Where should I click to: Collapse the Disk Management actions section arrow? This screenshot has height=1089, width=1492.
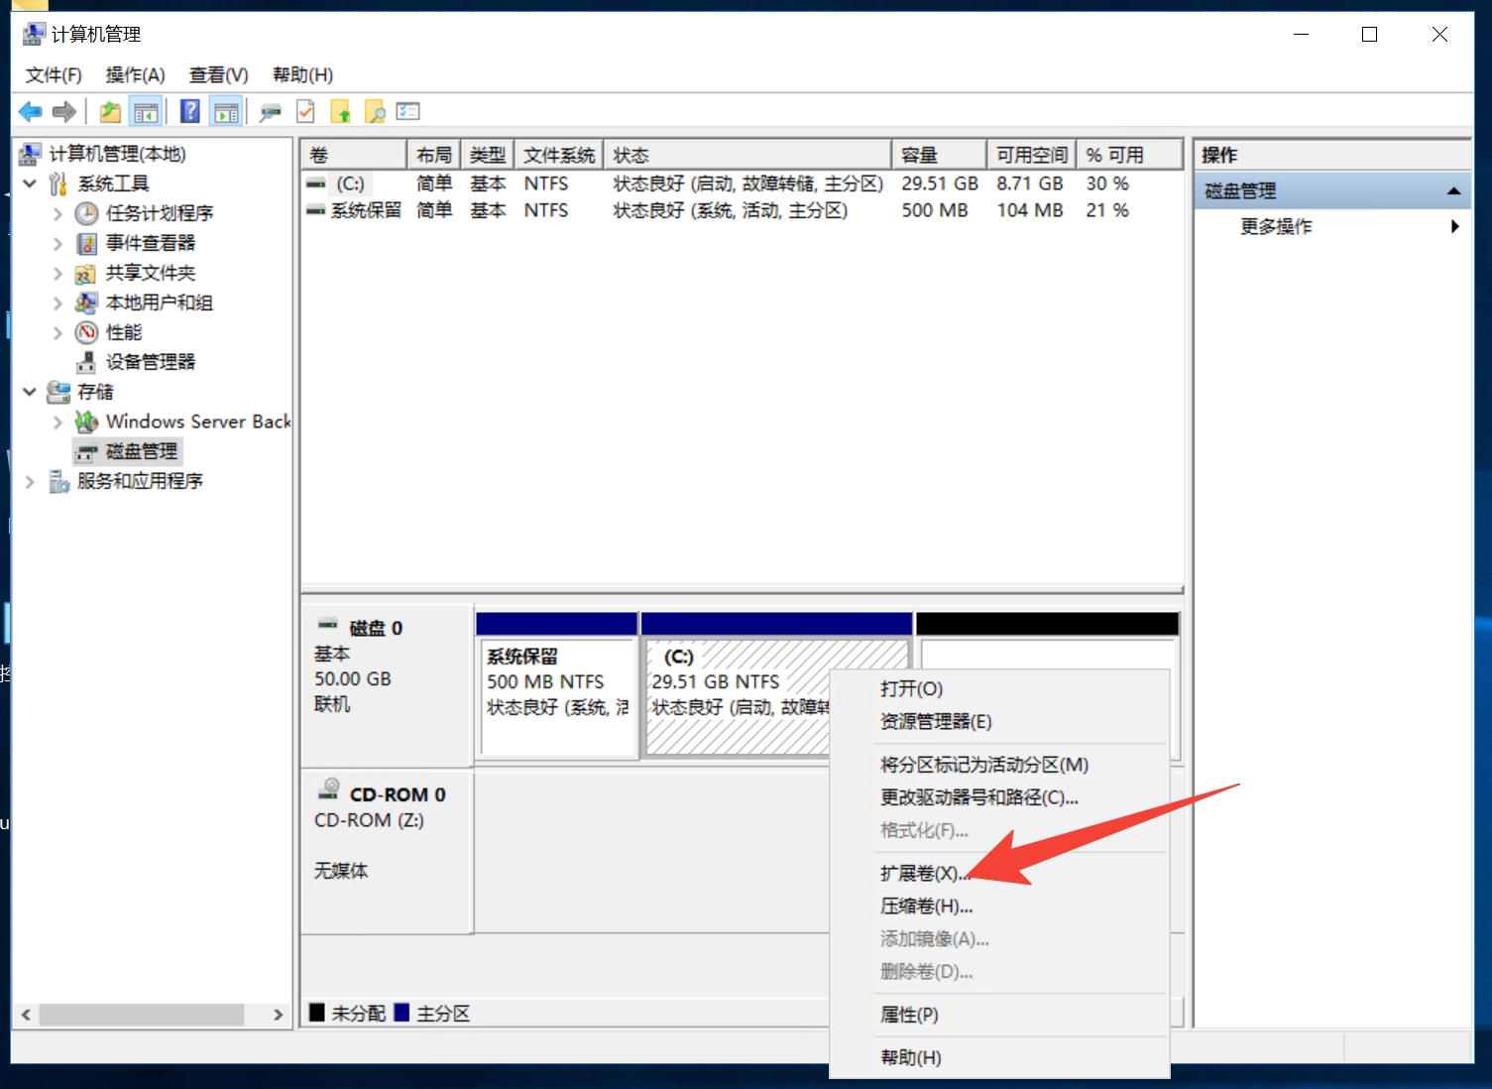coord(1453,191)
